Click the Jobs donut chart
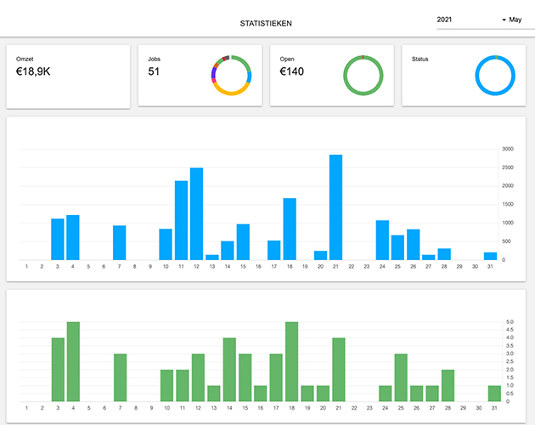Viewport: 535px width, 425px height. click(x=231, y=76)
